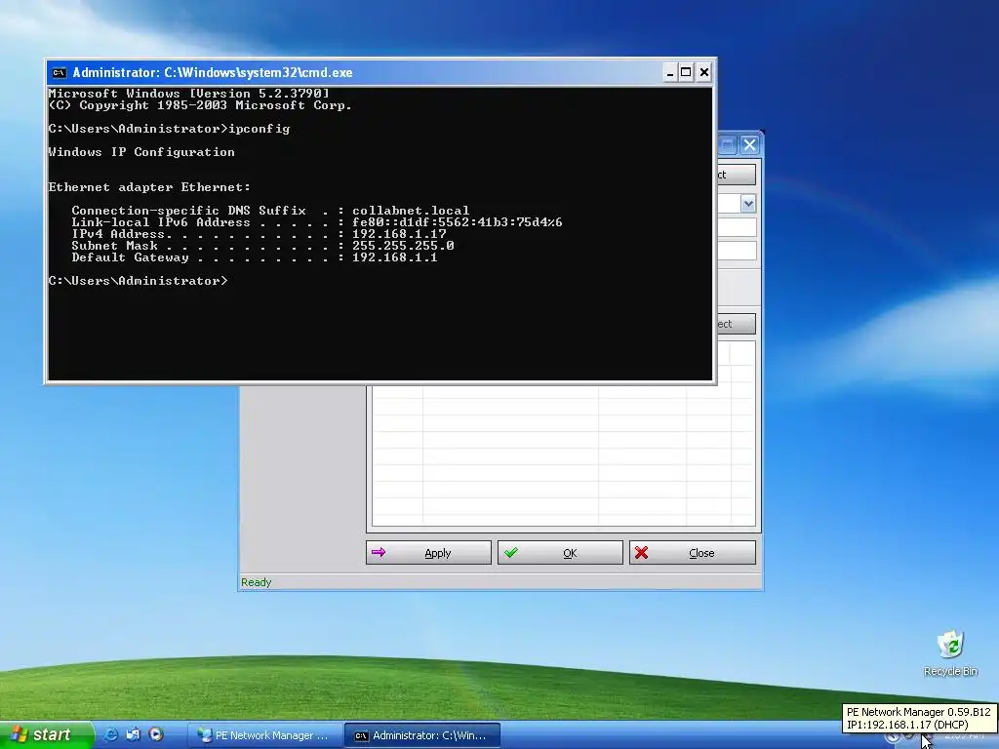Click the PE Network Manager tooltip
999x749 pixels.
(918, 719)
